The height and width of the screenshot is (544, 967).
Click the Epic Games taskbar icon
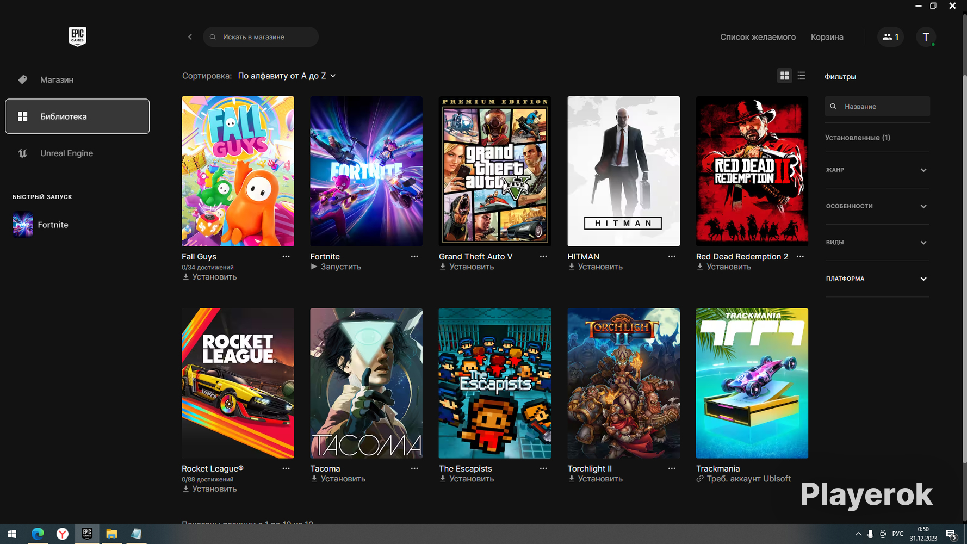click(x=87, y=534)
